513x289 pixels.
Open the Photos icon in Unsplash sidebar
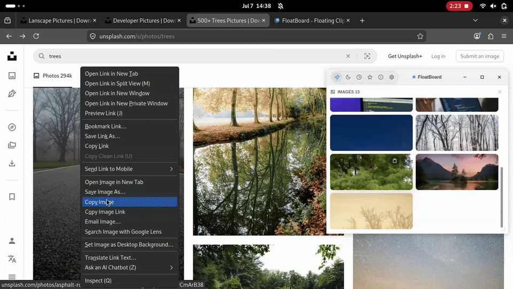pos(12,75)
